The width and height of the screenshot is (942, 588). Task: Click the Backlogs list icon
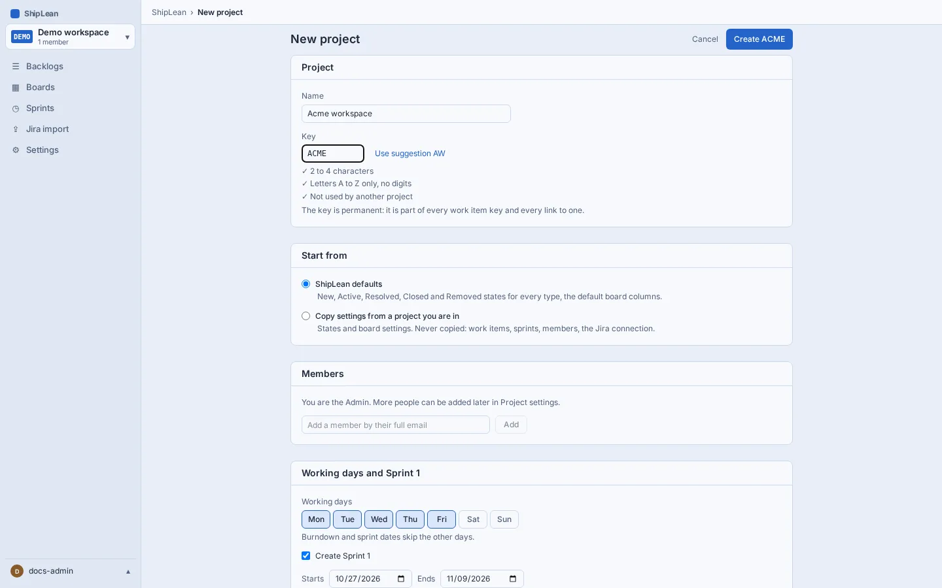point(16,67)
